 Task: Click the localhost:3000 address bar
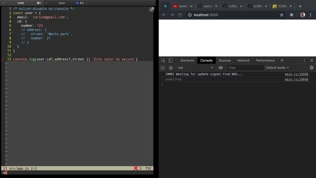point(206,15)
